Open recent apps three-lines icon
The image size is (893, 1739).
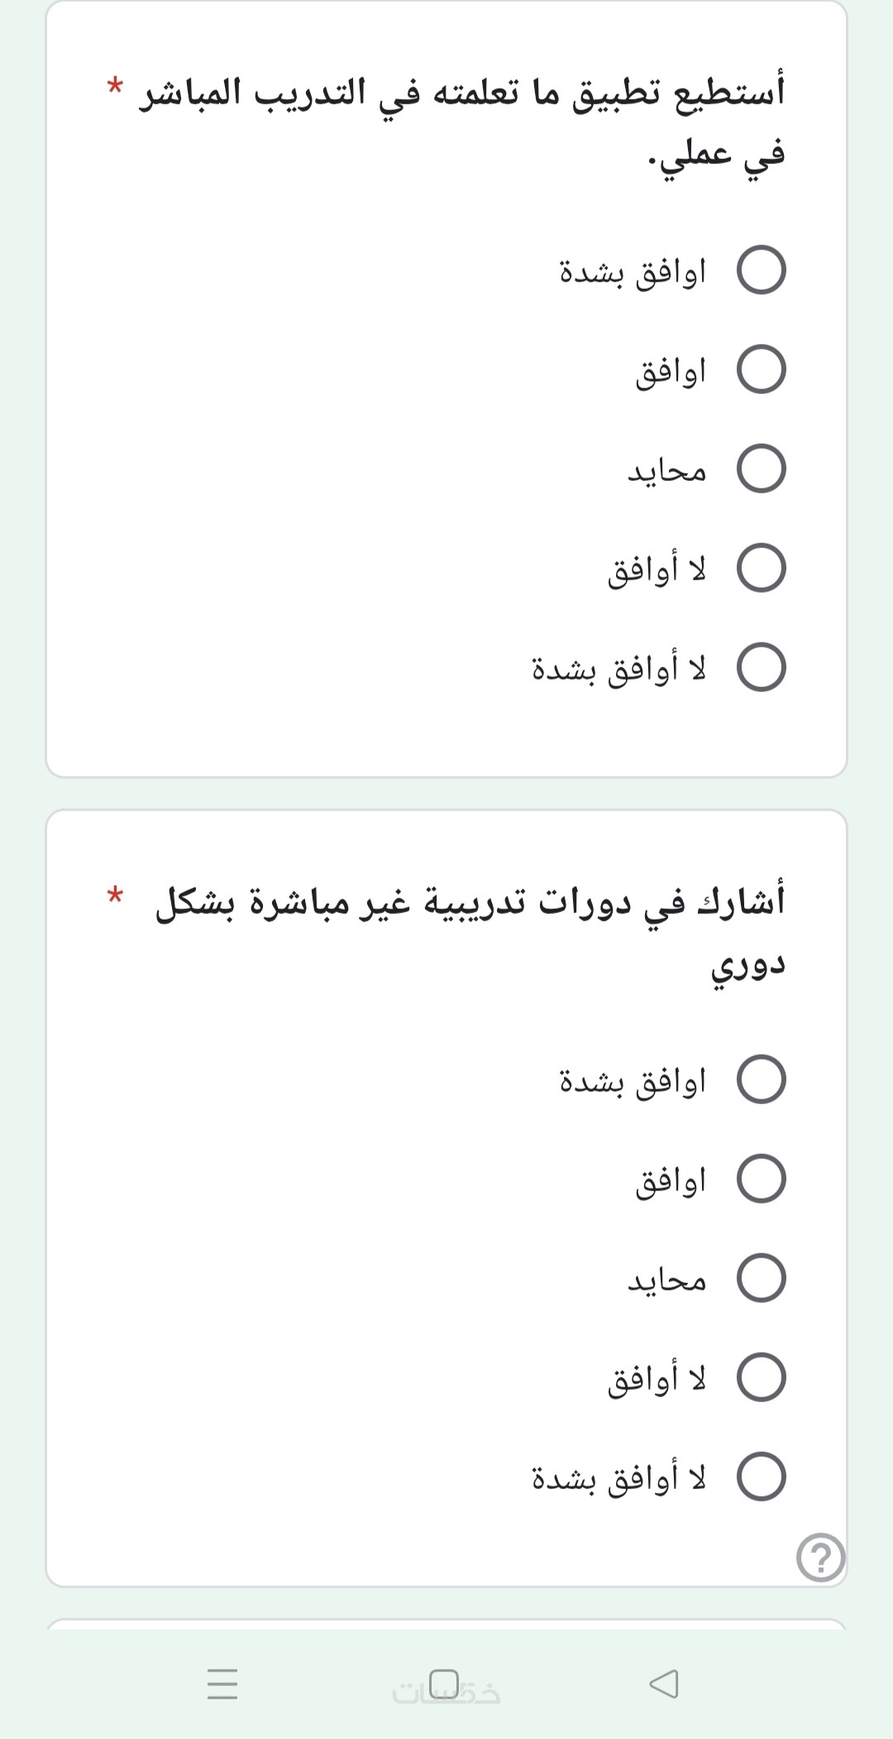(222, 1684)
